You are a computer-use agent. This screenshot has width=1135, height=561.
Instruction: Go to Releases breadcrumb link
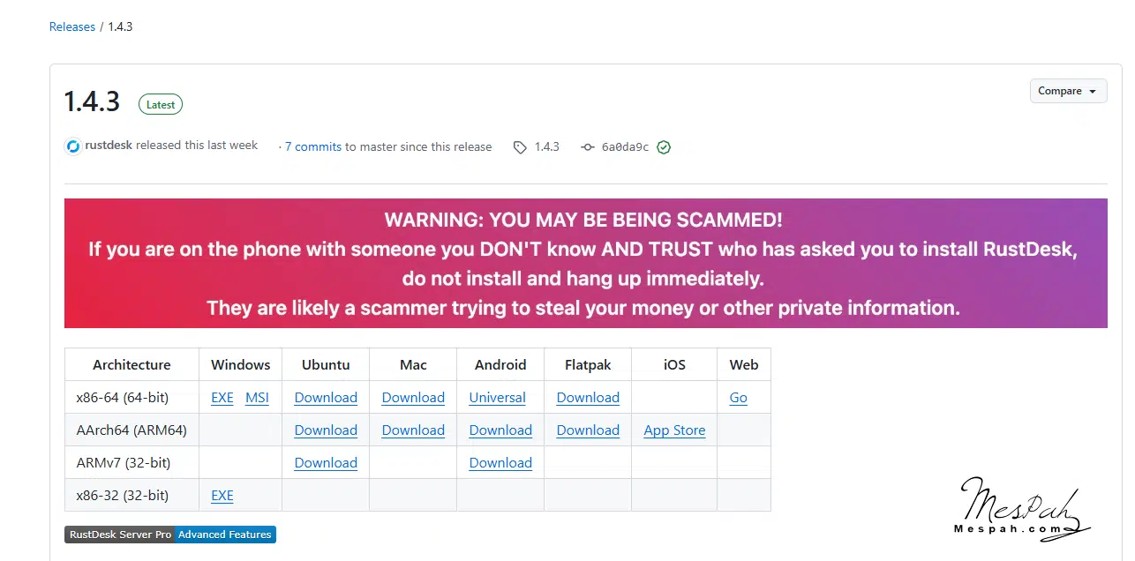pos(72,26)
